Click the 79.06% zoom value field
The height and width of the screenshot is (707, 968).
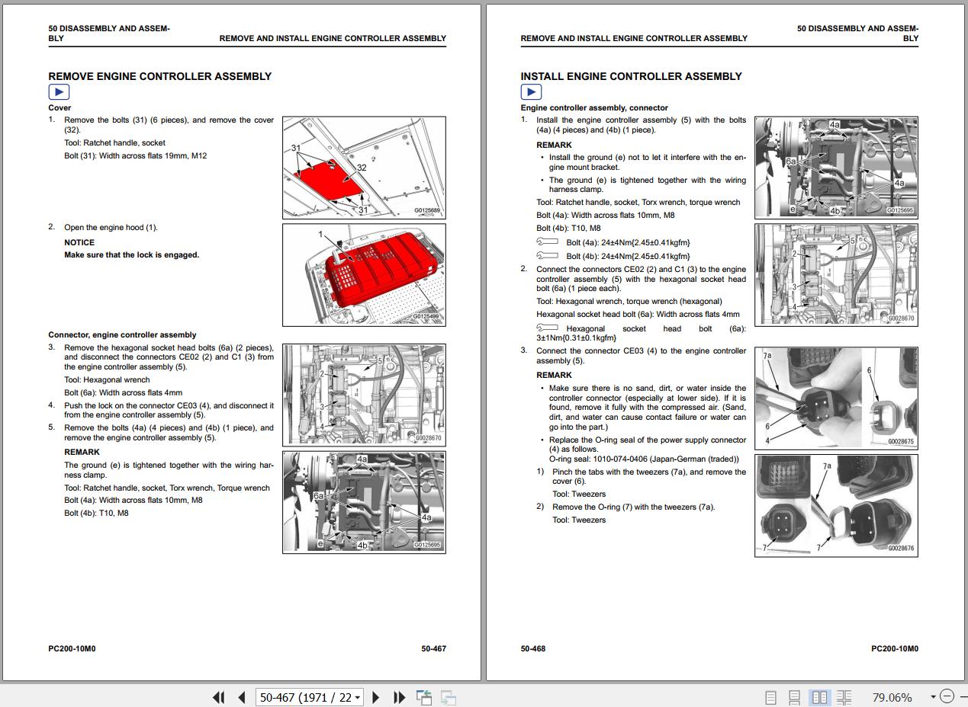(x=892, y=697)
